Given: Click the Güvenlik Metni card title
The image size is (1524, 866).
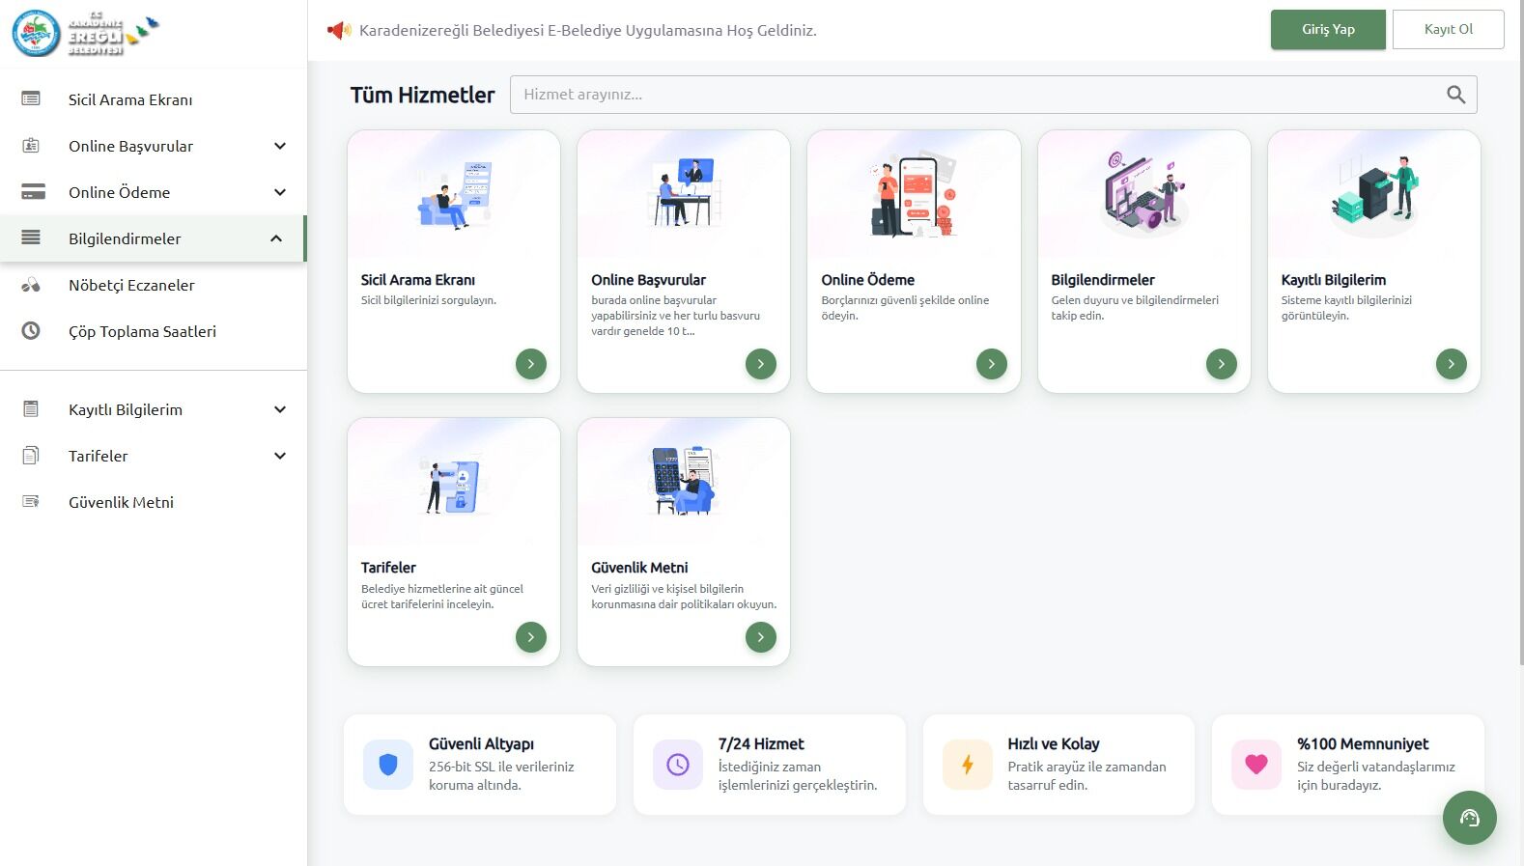Looking at the screenshot, I should coord(639,568).
